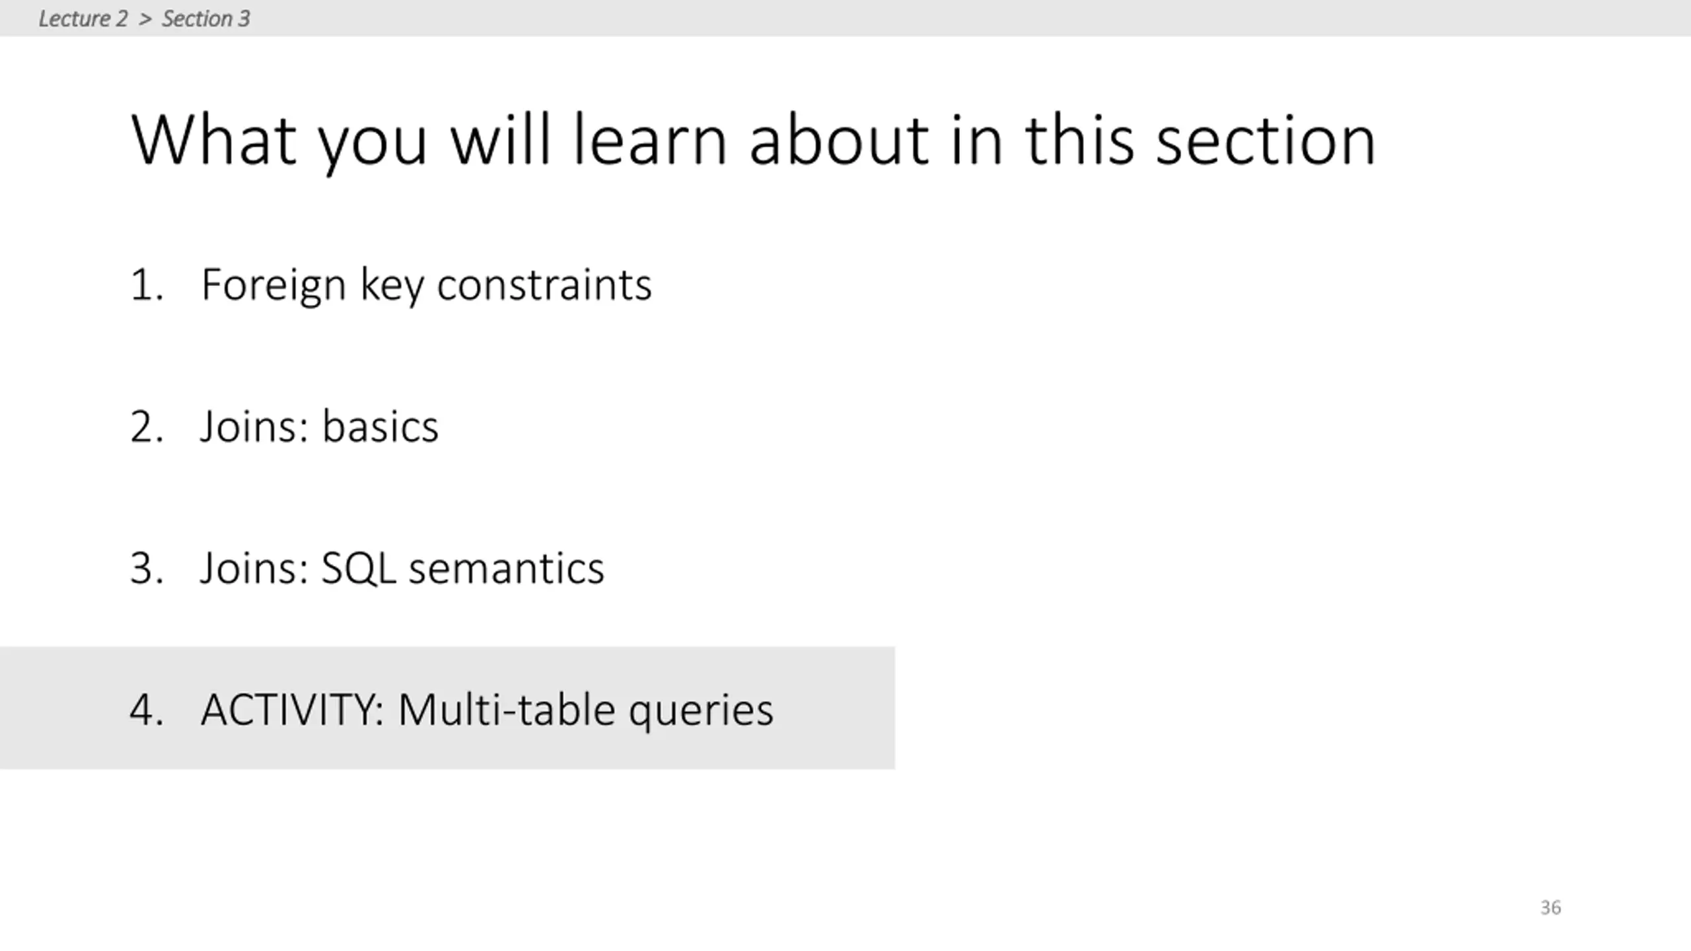Click the word "basics" in item two

(380, 427)
